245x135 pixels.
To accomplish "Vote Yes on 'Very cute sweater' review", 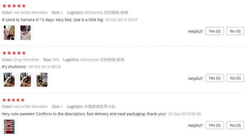I will (x=215, y=125).
